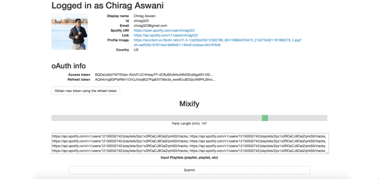This screenshot has height=179, width=379.
Task: Click the Profile Image label
Action: point(118,40)
